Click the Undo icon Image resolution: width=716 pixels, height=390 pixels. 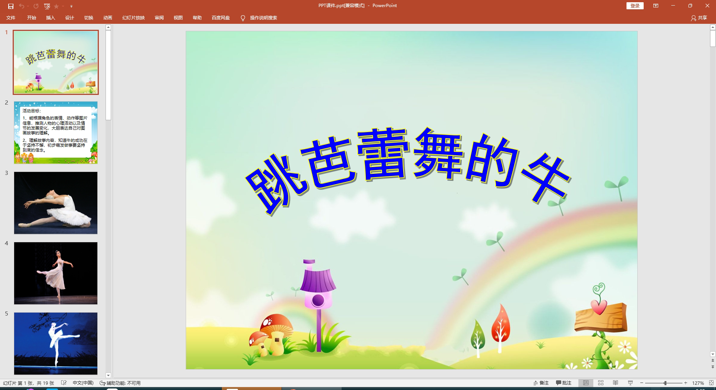[x=21, y=6]
